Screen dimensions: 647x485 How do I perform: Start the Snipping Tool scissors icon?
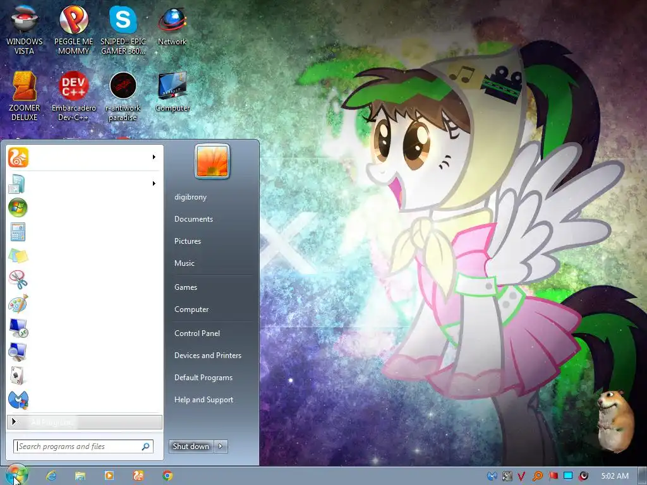(18, 280)
